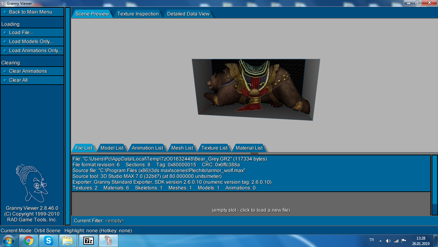Launch Google Chrome from taskbar
The image size is (438, 247).
(29, 241)
